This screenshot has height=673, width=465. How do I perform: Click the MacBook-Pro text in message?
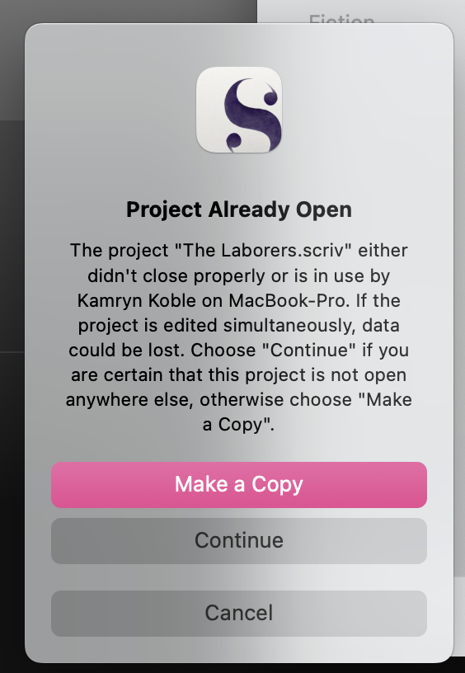pos(289,300)
